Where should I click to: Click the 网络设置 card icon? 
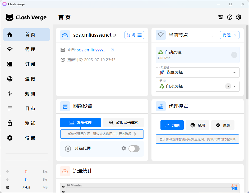tap(65, 106)
